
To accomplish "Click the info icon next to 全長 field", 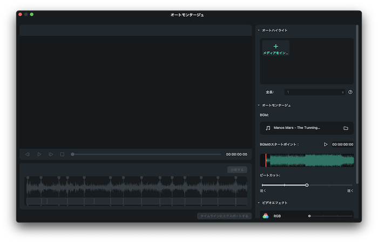I will click(x=350, y=92).
